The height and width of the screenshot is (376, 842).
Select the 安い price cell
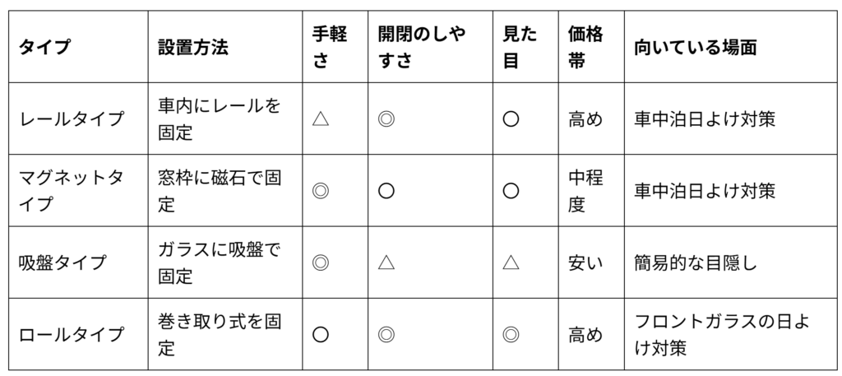(x=585, y=262)
